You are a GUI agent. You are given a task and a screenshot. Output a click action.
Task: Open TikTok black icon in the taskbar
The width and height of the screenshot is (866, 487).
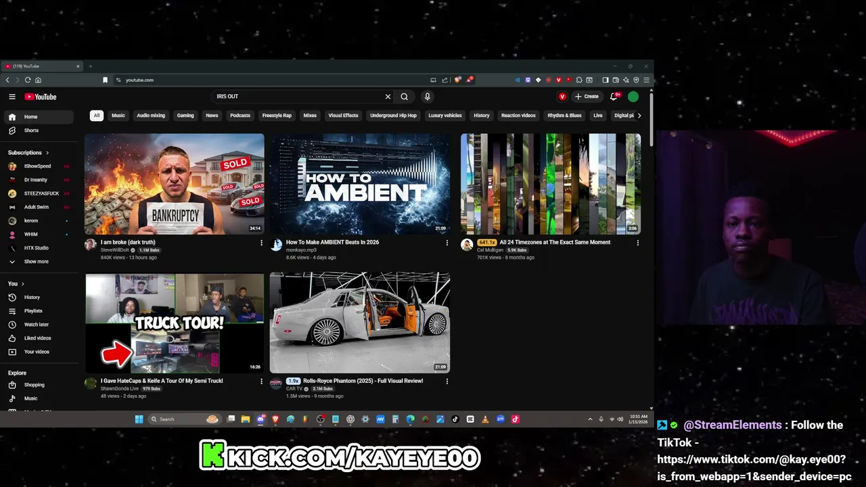[455, 419]
